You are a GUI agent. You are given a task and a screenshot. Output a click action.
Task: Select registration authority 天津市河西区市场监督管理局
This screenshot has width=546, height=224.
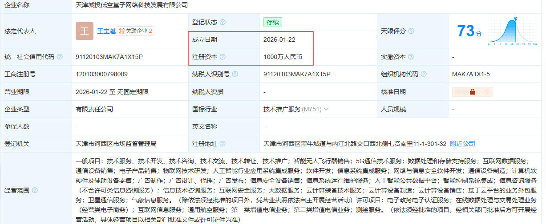pos(116,144)
